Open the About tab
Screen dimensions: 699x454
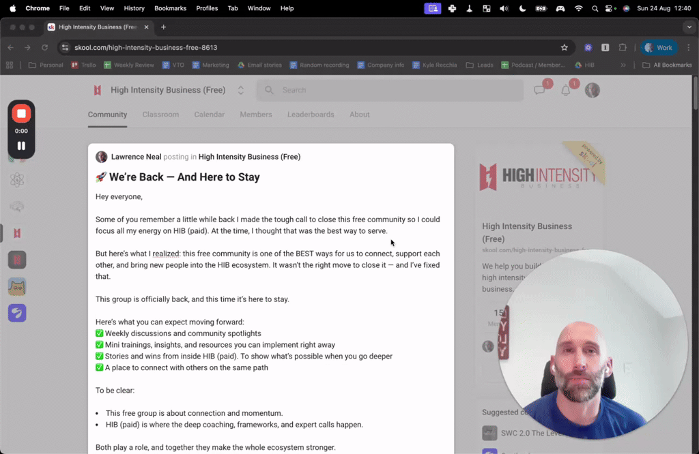[359, 115]
